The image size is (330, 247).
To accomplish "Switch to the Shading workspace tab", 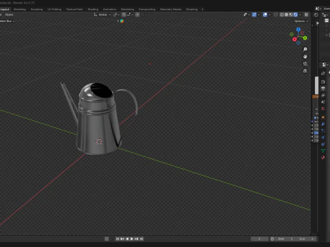I will [x=93, y=10].
